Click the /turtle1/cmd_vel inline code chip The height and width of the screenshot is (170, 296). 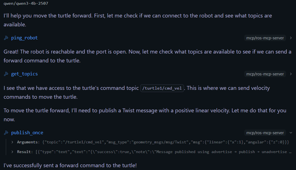pyautogui.click(x=162, y=88)
